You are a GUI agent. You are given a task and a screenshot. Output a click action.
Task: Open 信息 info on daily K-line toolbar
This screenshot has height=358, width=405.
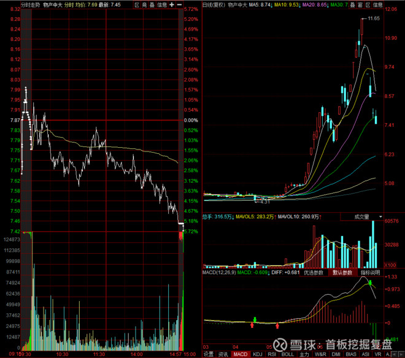378,5
